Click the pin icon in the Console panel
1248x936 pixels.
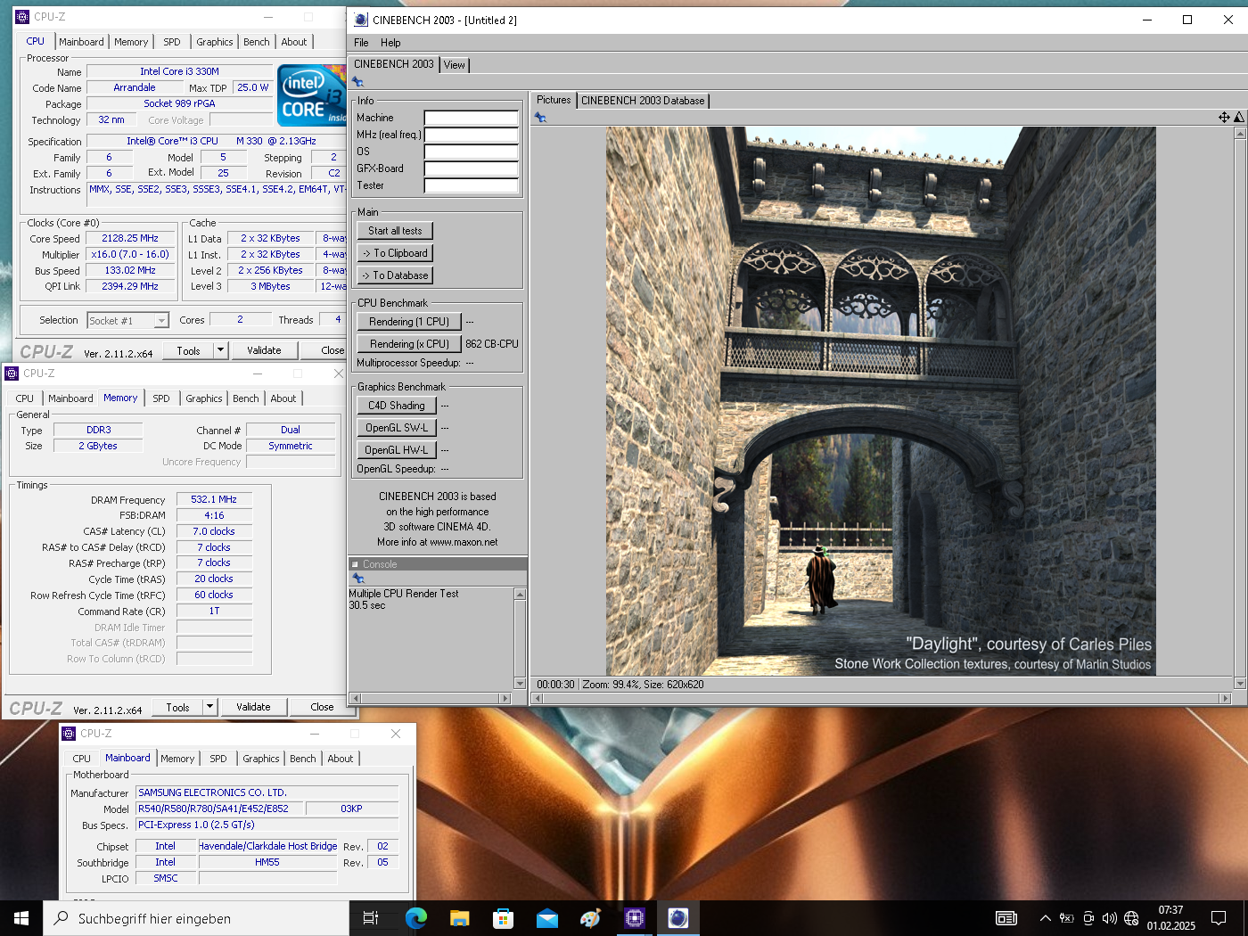358,579
